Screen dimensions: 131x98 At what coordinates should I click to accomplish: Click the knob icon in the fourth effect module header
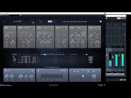[66, 27]
